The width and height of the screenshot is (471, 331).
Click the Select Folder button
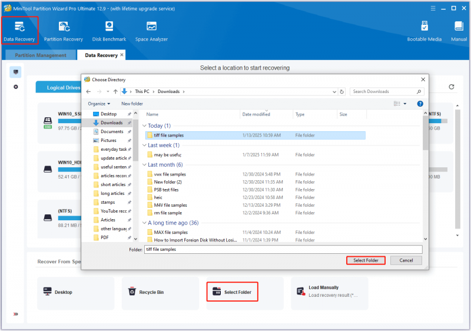(x=366, y=260)
